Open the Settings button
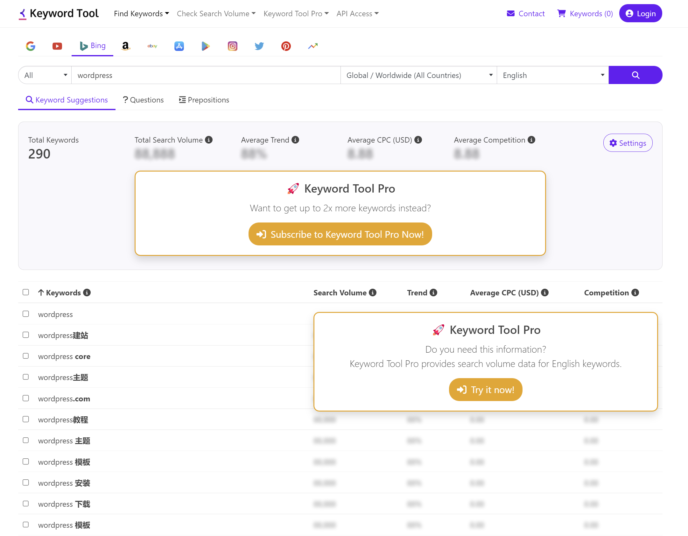This screenshot has width=688, height=536. tap(628, 143)
